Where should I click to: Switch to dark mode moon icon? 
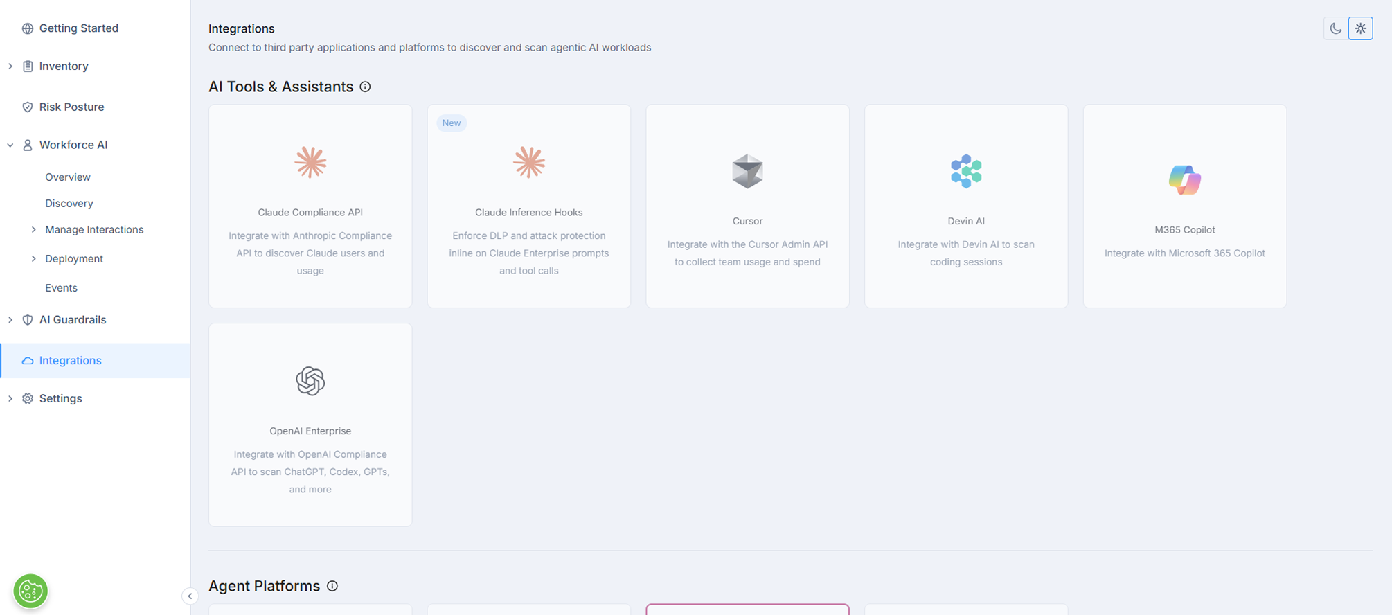[x=1335, y=28]
